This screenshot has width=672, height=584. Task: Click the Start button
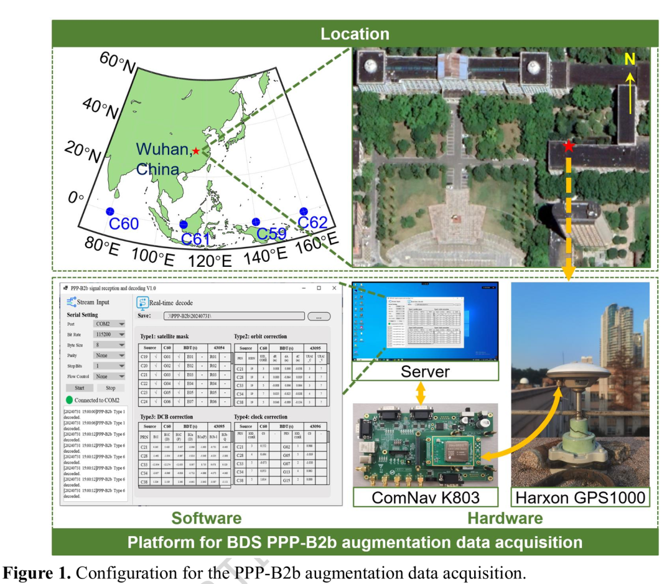(80, 387)
